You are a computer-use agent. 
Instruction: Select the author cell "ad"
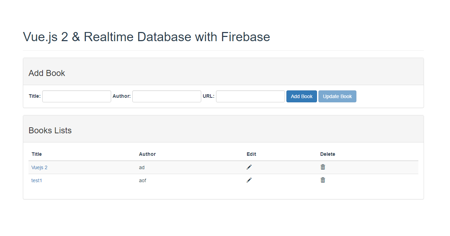[142, 167]
